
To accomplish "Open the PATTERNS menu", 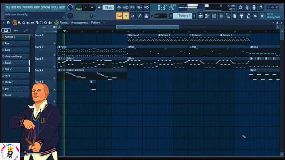I will pyautogui.click(x=28, y=8).
